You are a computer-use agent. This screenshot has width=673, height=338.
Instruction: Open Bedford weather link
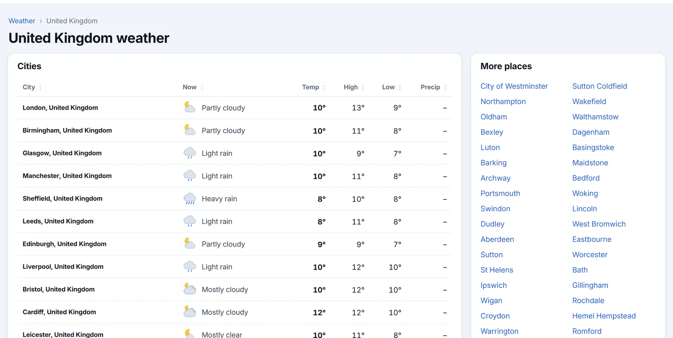[586, 178]
